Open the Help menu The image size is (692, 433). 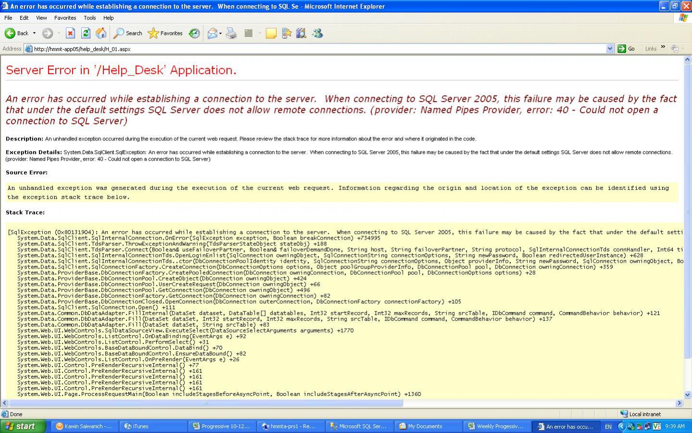pyautogui.click(x=109, y=18)
